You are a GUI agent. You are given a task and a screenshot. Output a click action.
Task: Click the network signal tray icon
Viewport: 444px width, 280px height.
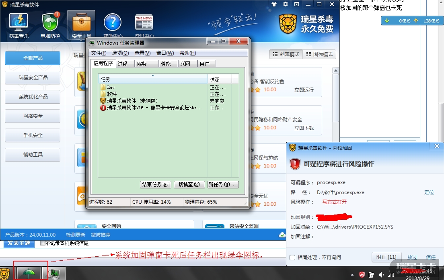(391, 275)
